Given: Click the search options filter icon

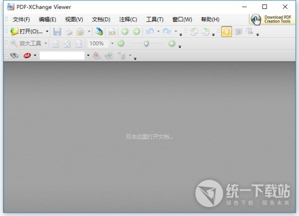Looking at the screenshot, I should pos(122,56).
